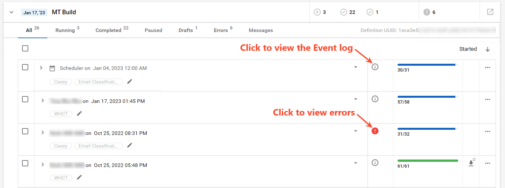Expand the Scheduler Jan 04 run row
Screen dimensions: 505x188
[x=41, y=68]
